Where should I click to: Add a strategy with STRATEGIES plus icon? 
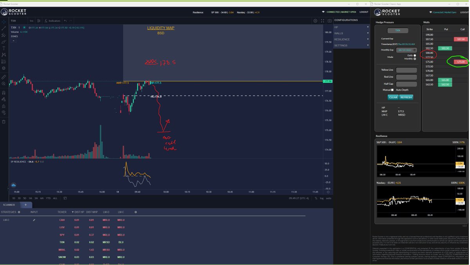point(19,212)
